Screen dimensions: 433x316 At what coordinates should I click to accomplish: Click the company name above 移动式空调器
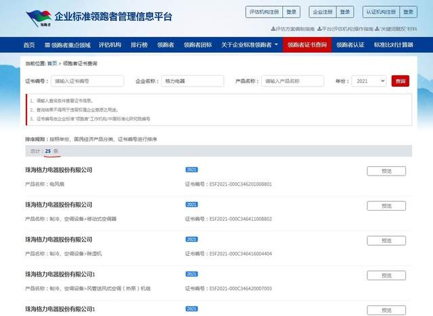[59, 205]
